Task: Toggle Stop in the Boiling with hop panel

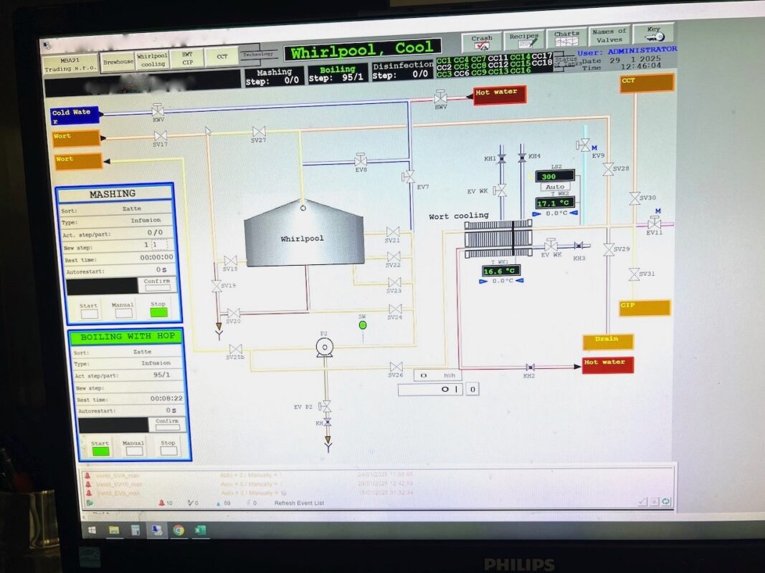Action: [x=168, y=451]
